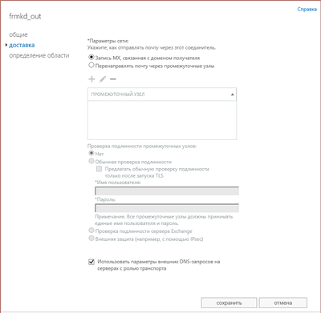Click the empty smart hosts list area

pos(162,120)
